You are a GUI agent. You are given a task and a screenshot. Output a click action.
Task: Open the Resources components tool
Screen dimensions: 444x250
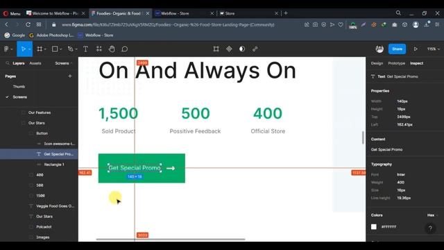(x=99, y=49)
